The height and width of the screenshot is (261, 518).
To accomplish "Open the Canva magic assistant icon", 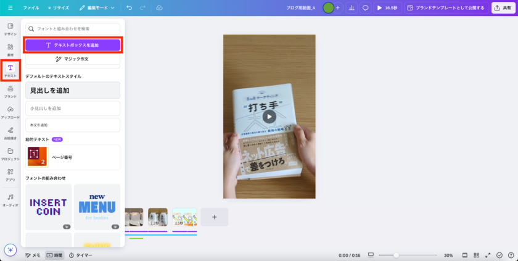I will [x=10, y=250].
